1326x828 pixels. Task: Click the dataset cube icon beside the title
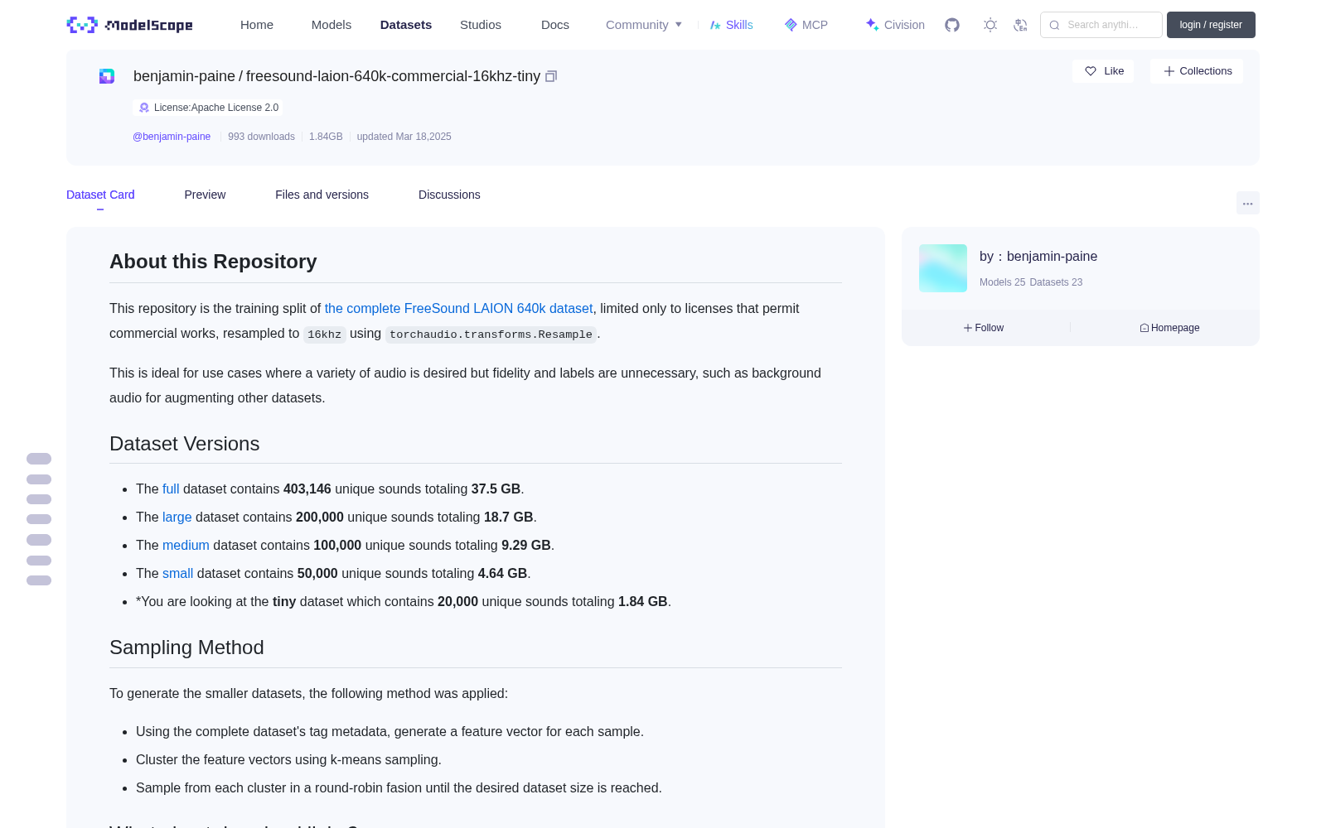pos(107,76)
